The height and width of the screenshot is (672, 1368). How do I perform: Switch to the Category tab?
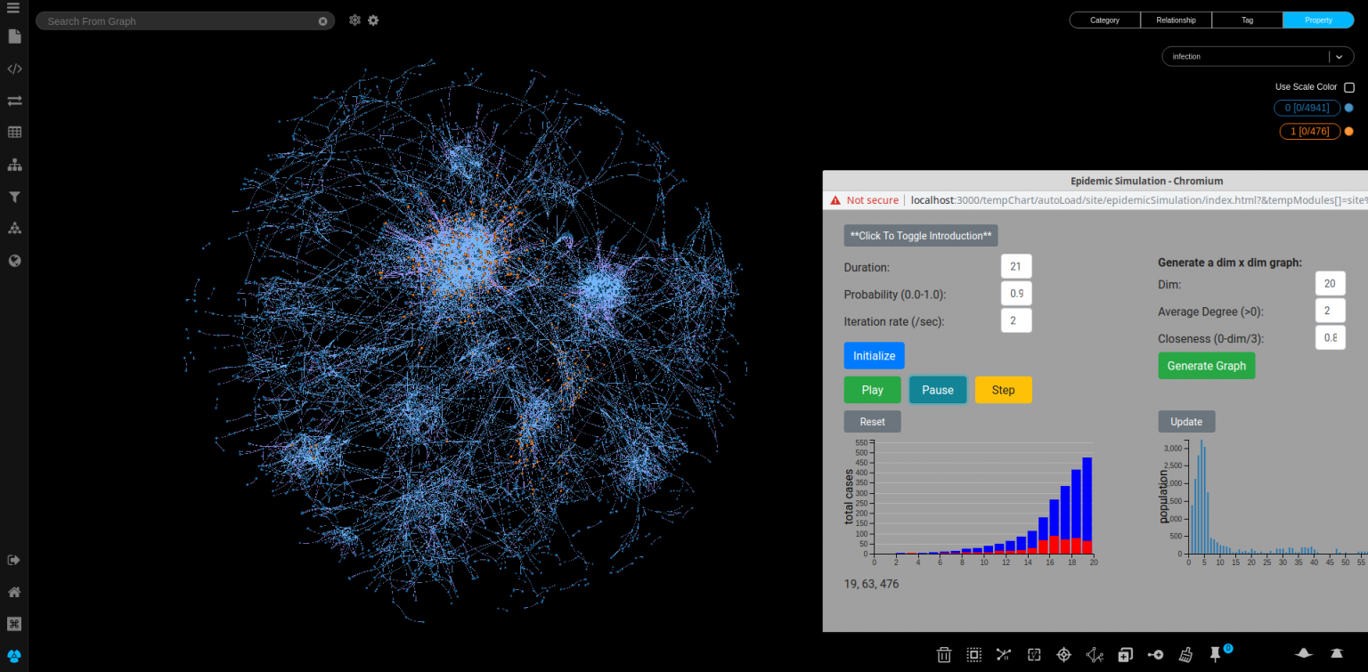tap(1104, 20)
